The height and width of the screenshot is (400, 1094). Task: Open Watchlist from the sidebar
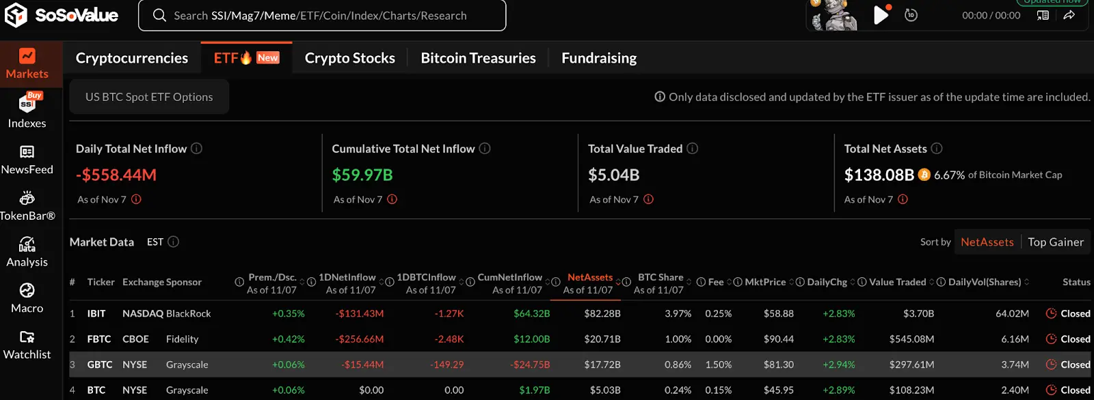point(27,345)
